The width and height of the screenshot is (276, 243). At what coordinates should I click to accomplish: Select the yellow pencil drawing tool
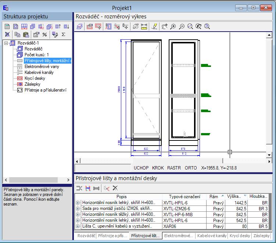154,26
